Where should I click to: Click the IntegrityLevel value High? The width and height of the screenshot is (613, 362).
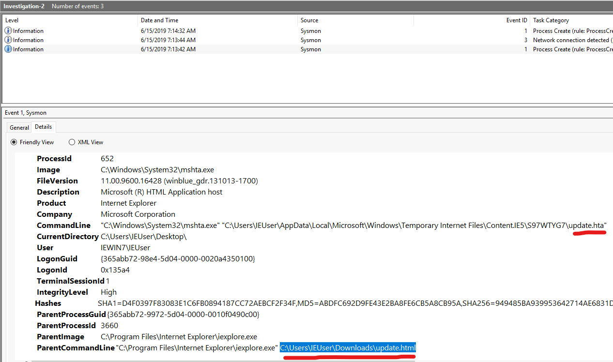[x=108, y=292]
